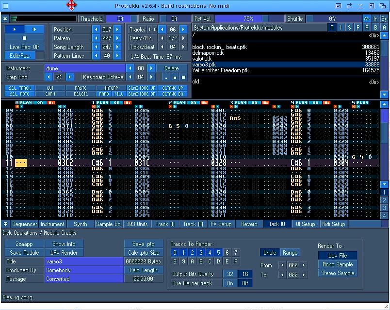Select the small patterns view size icon
This screenshot has width=390, height=310.
(166, 77)
